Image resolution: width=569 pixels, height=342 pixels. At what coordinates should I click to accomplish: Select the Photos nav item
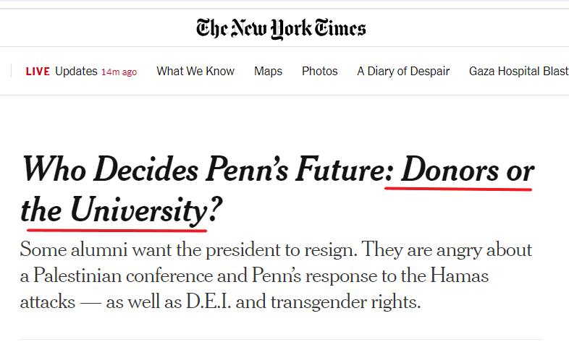(320, 71)
